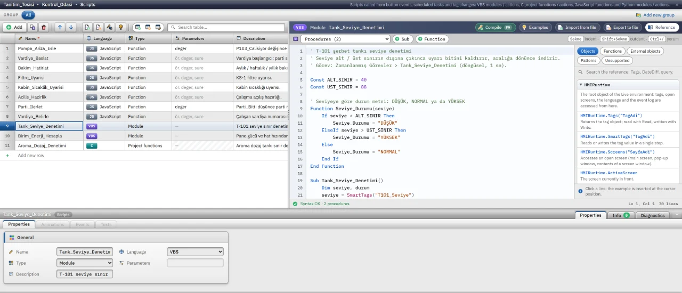This screenshot has width=682, height=293.
Task: Insert a new Function
Action: click(x=432, y=39)
